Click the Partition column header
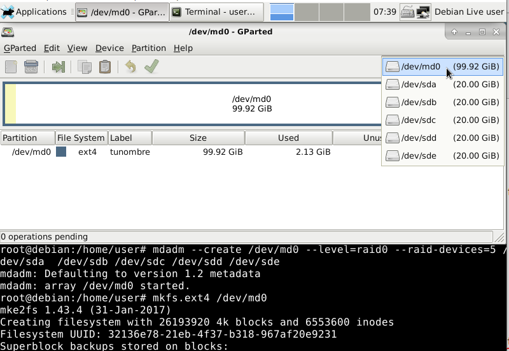The width and height of the screenshot is (509, 351). pos(27,138)
